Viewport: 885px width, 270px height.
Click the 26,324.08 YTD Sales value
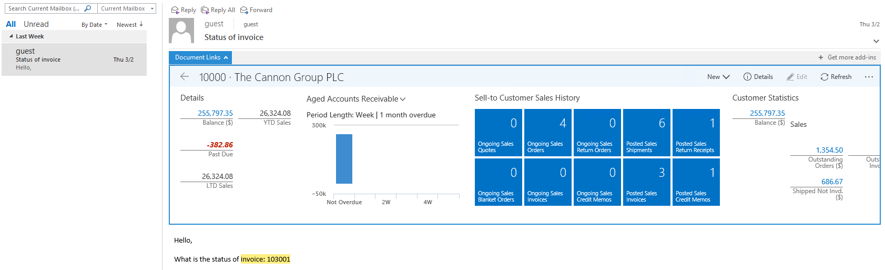(275, 113)
